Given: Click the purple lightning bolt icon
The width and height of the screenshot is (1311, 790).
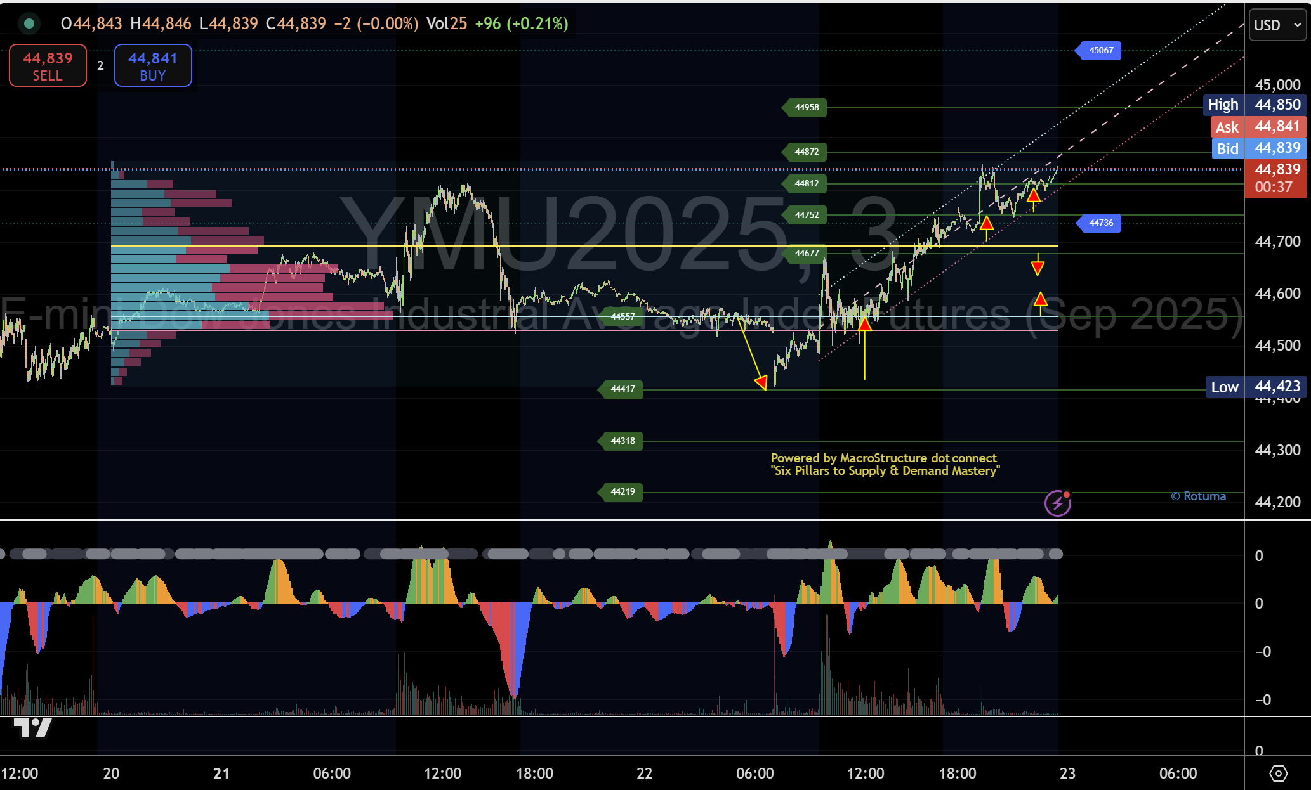Looking at the screenshot, I should click(x=1058, y=503).
